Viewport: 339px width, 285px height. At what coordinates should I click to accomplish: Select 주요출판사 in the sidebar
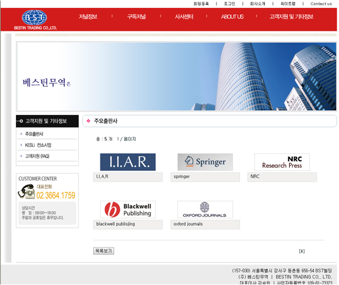tap(34, 134)
